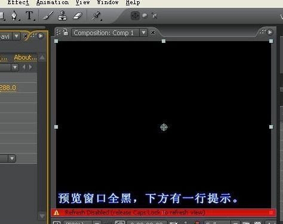The image size is (283, 224).
Task: Open the Effect menu
Action: tap(19, 2)
